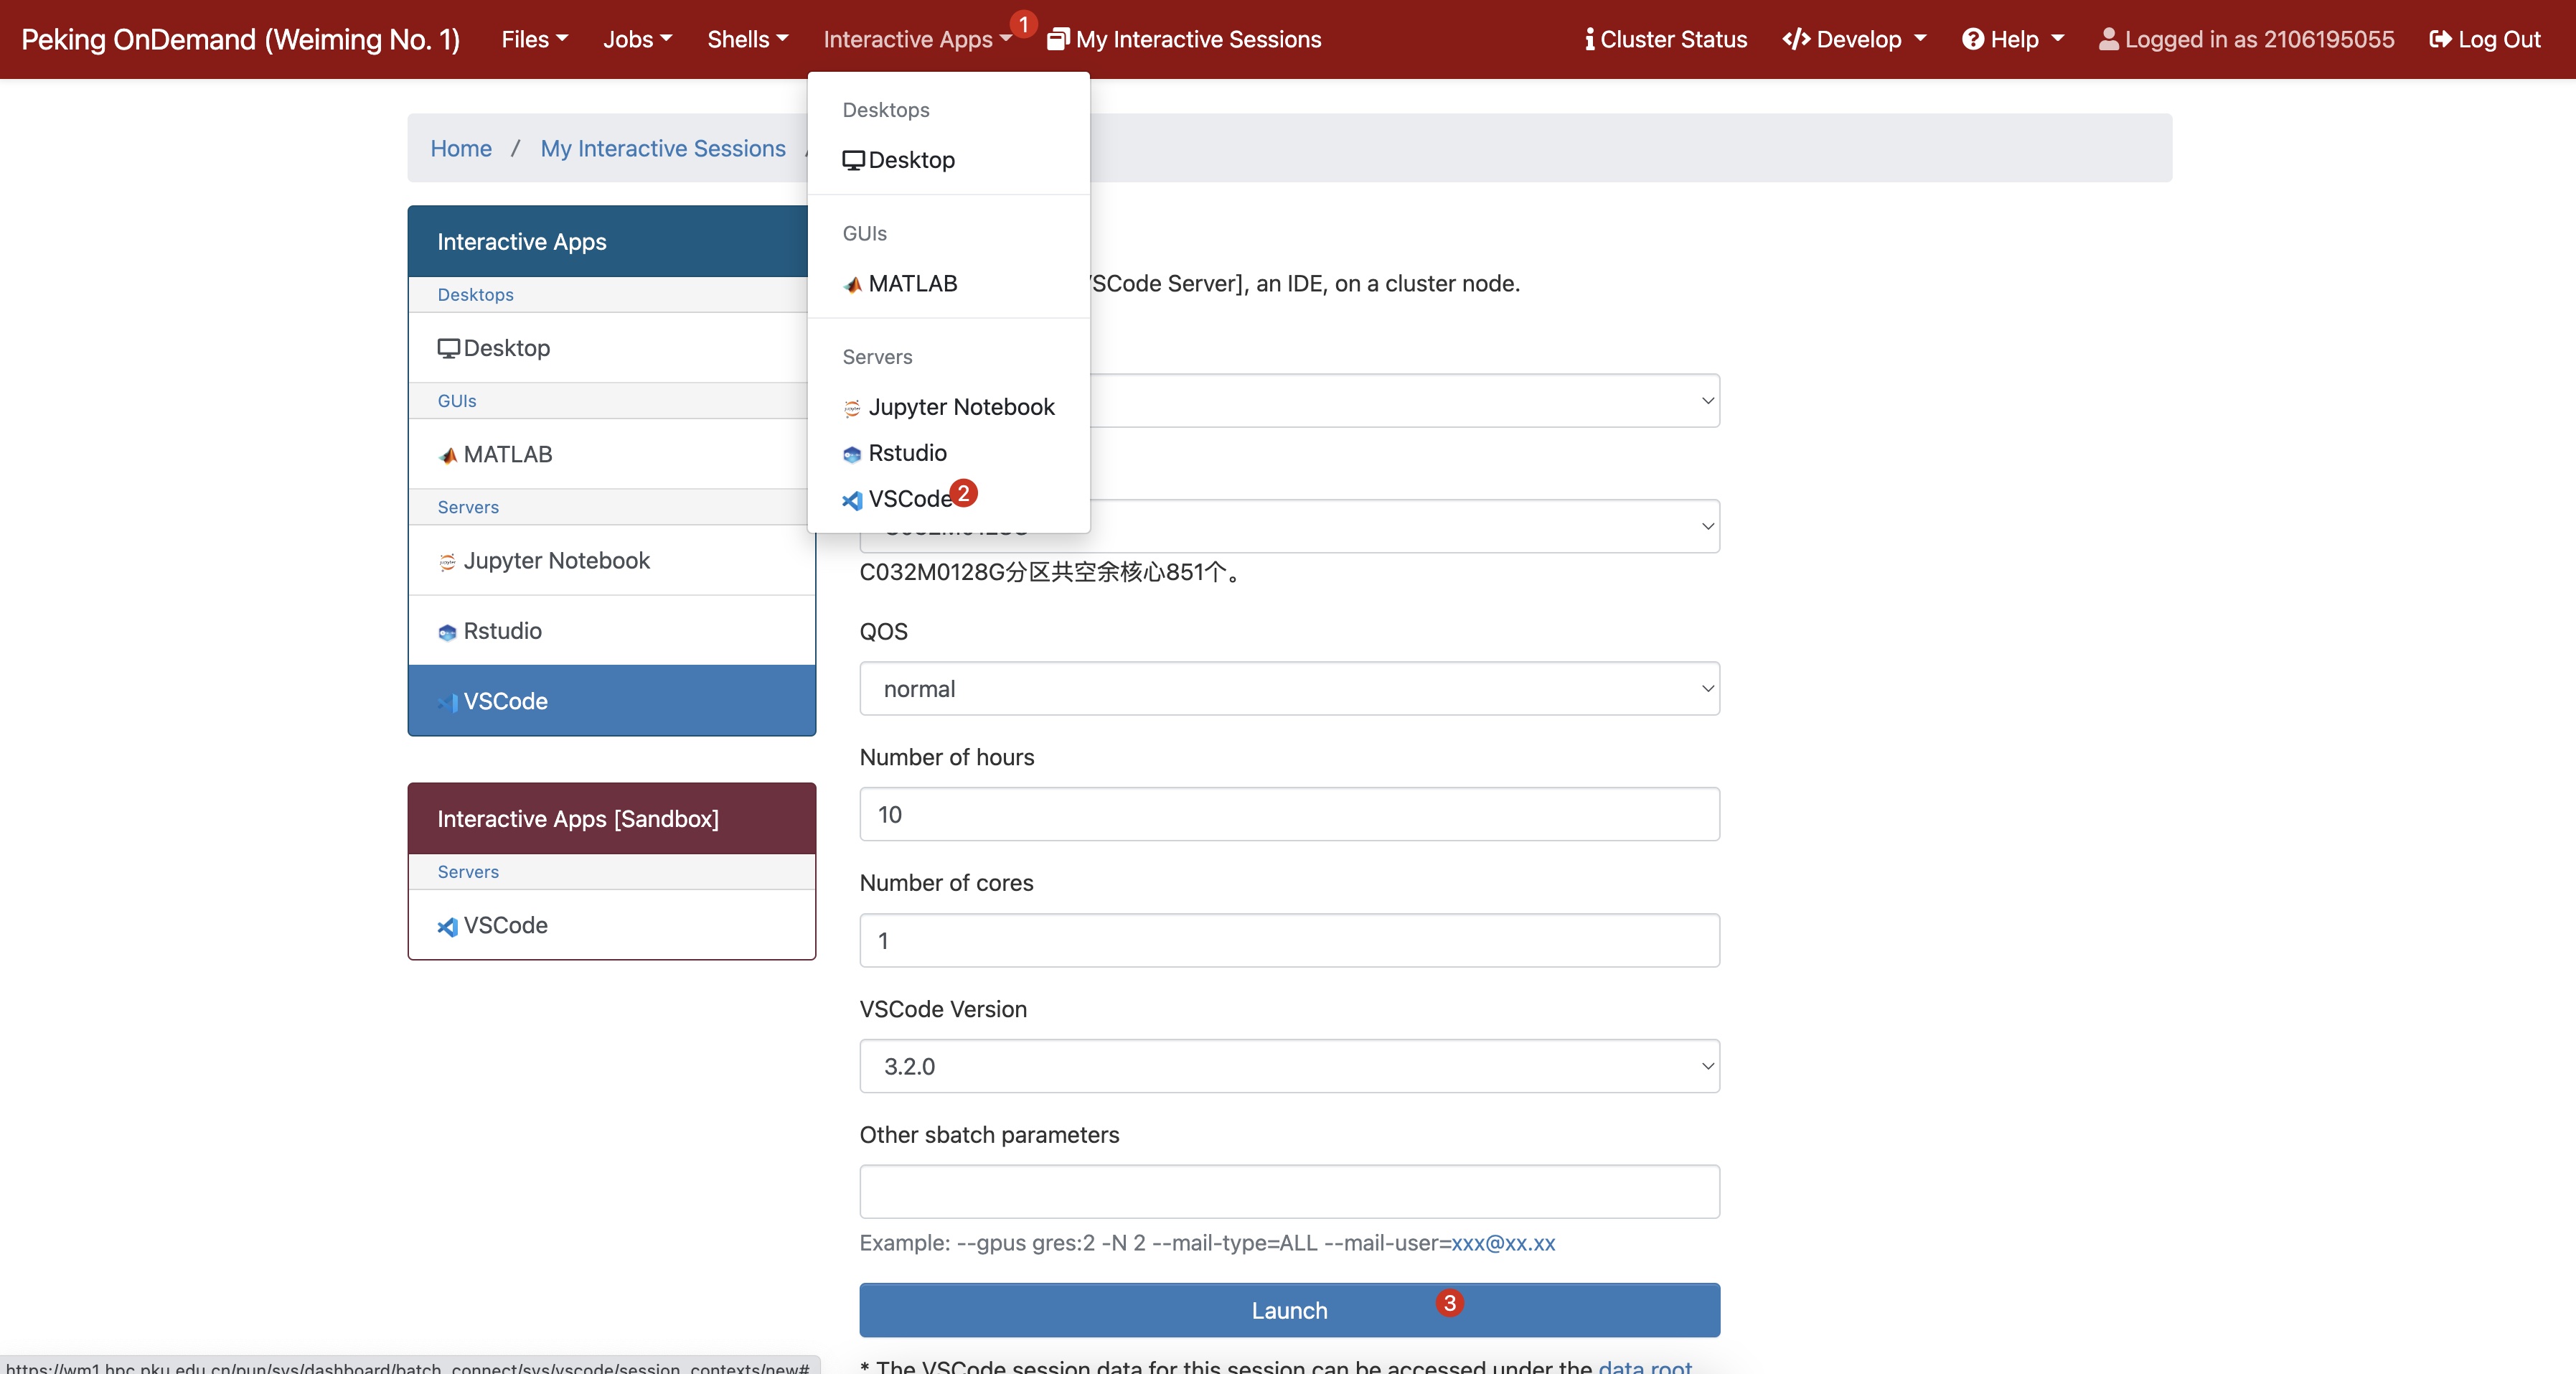
Task: Select Jupyter Notebook in dropdown menu
Action: [x=948, y=406]
